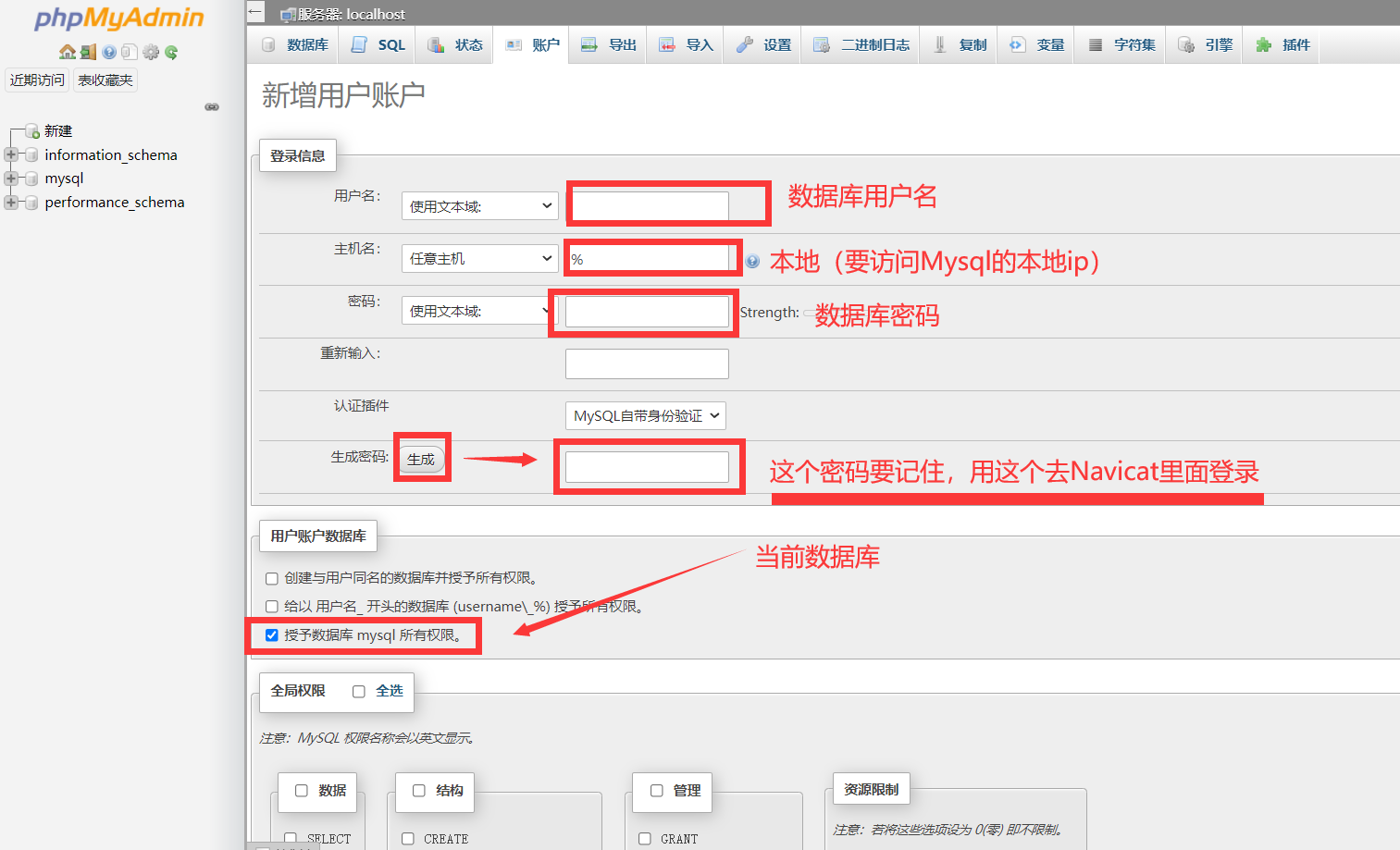Click the left arrow icon above tabs
The width and height of the screenshot is (1400, 850).
(256, 11)
